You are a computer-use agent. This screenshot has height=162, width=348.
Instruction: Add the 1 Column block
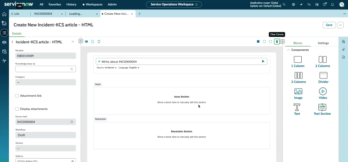tap(298, 62)
